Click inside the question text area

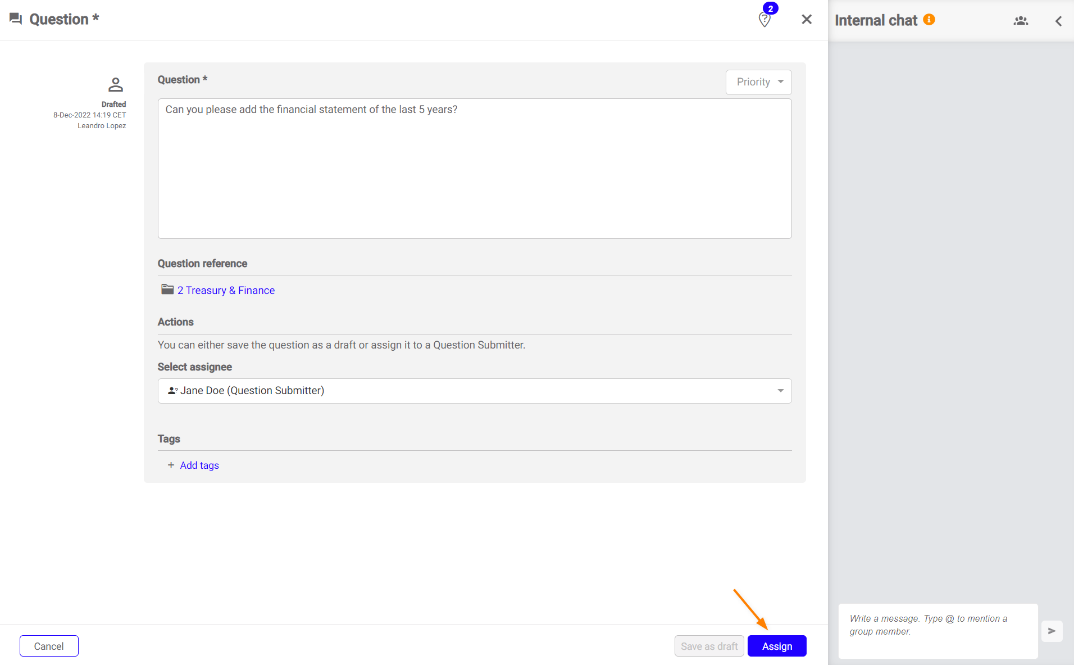click(x=475, y=169)
